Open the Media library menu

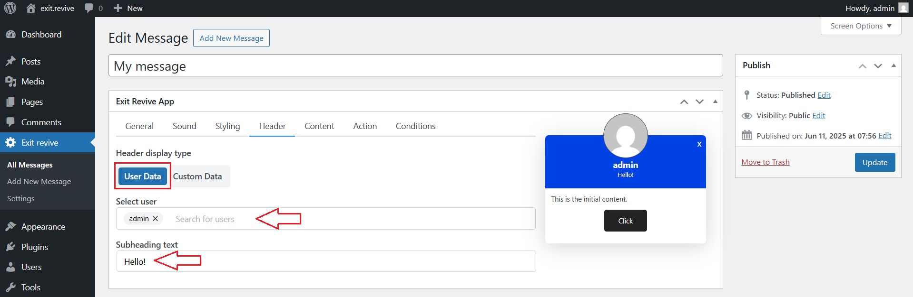(x=32, y=82)
